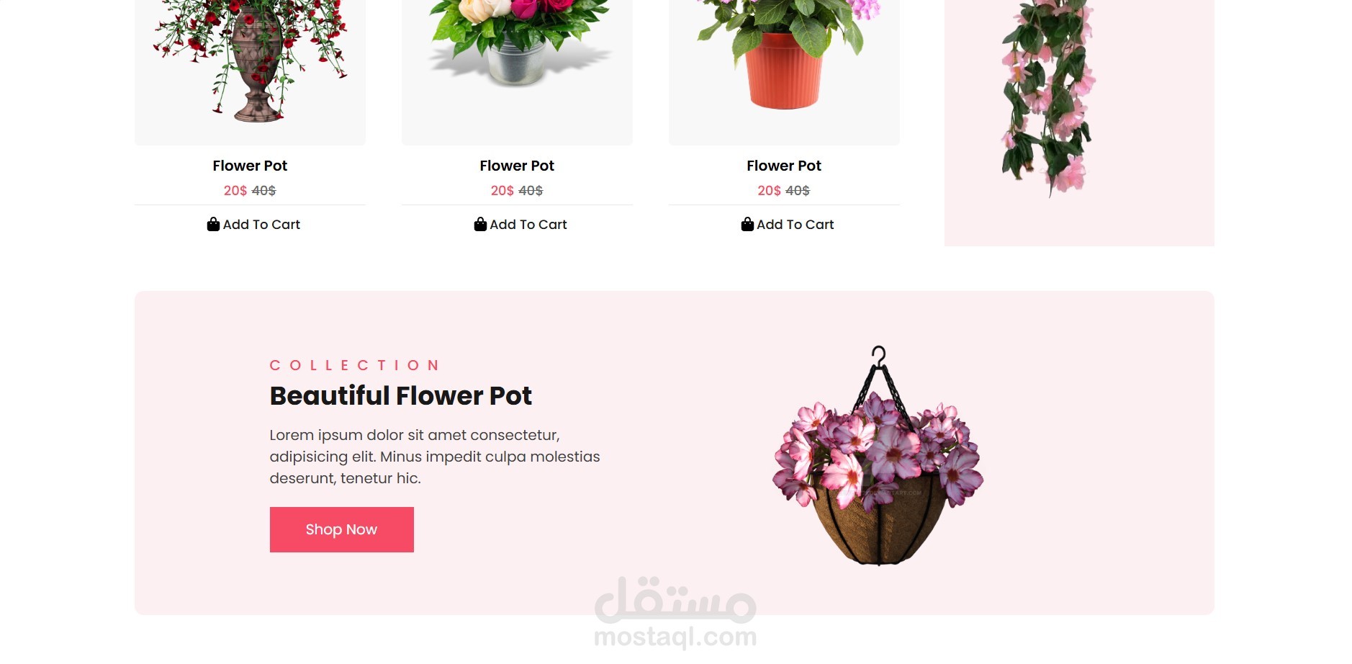Screen dimensions: 1352x664
Task: Click the Shop Now button
Action: 341,529
